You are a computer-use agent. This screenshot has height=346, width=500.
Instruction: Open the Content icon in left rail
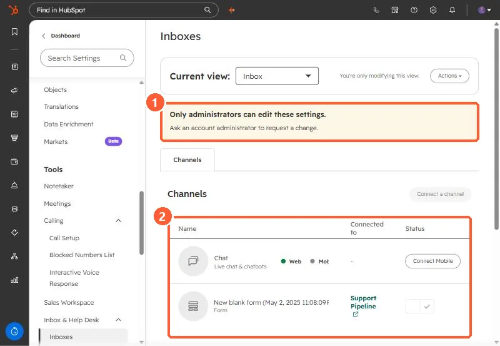click(14, 114)
